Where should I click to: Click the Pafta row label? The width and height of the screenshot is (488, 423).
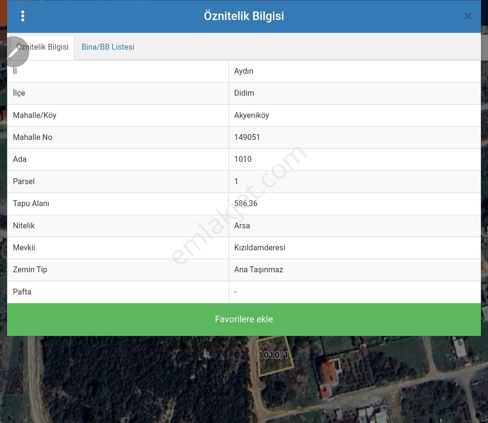pos(22,292)
